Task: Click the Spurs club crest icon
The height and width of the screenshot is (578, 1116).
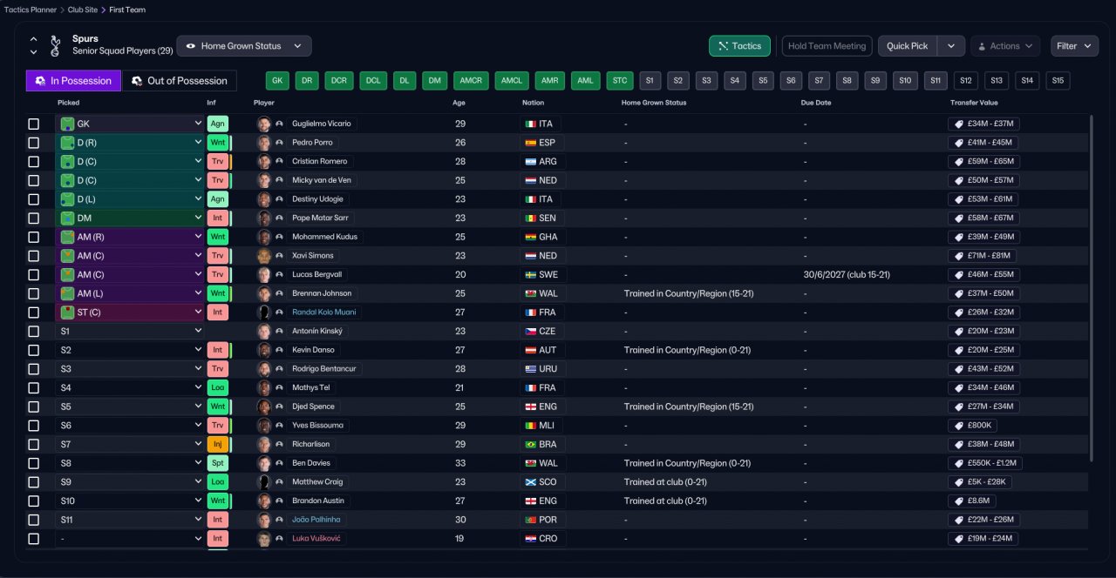Action: point(55,45)
